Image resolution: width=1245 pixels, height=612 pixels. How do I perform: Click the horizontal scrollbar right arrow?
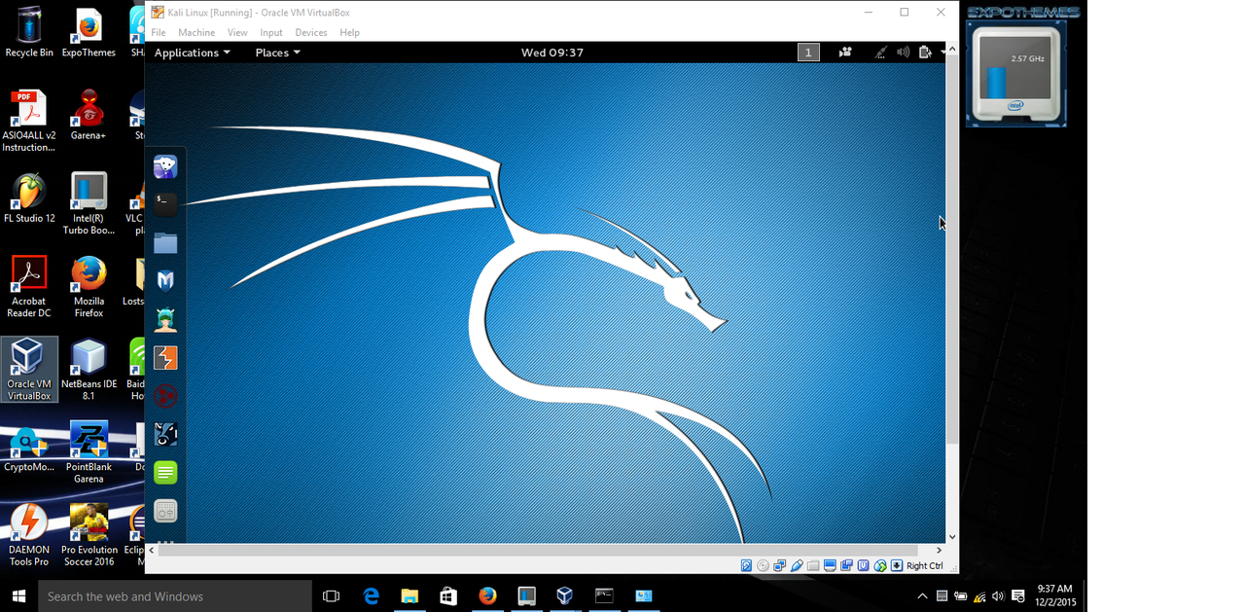click(x=940, y=550)
